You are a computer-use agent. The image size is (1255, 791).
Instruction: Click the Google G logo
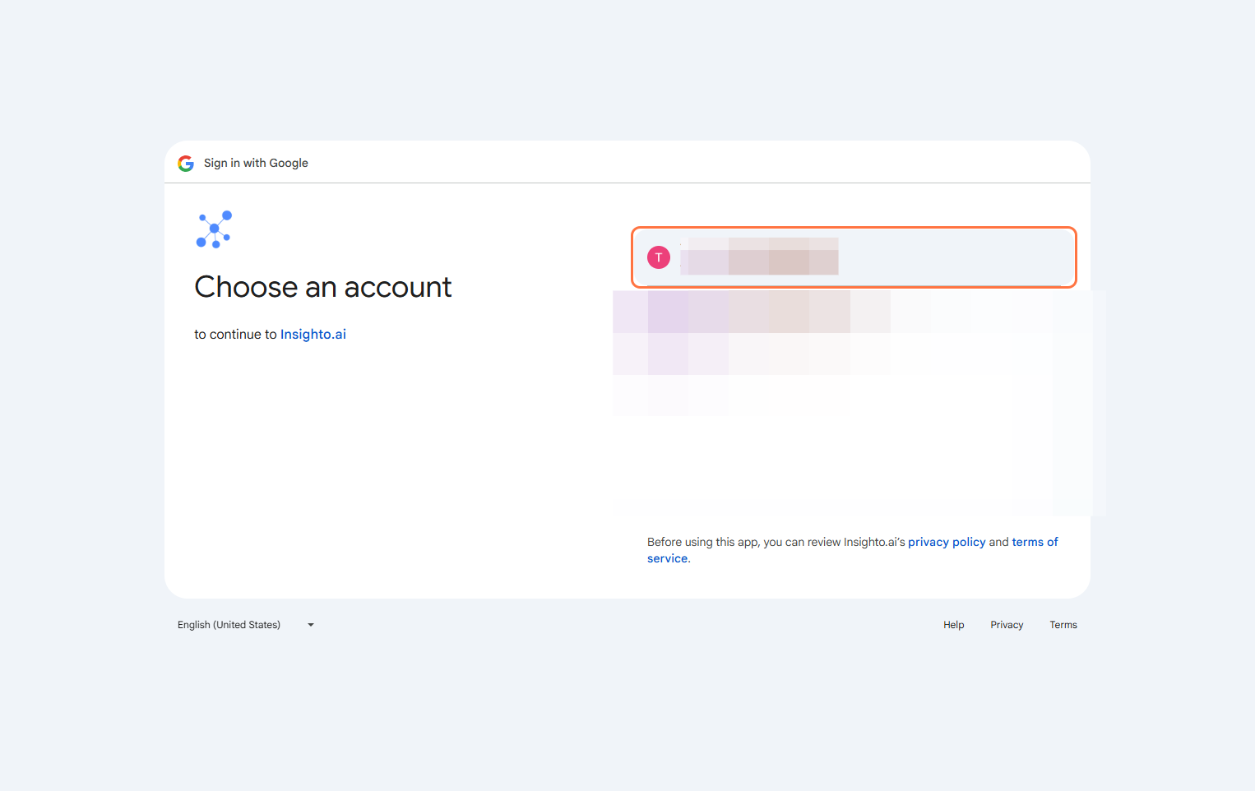(186, 163)
